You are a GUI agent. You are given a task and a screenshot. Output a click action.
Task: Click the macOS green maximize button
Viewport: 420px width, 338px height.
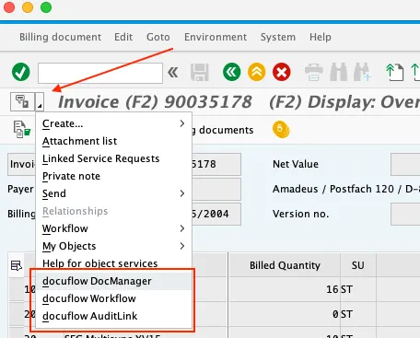[x=46, y=7]
